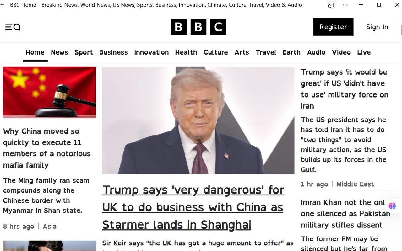Click the BBC logo
The height and width of the screenshot is (251, 402).
(198, 27)
